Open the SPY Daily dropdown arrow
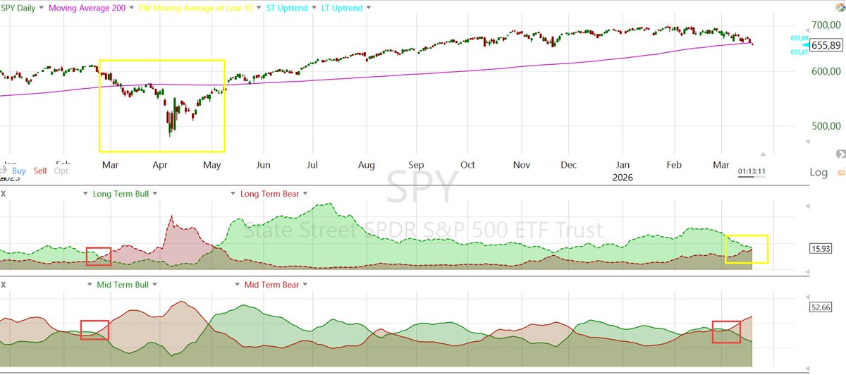Screen dimensions: 846x375 (39, 8)
